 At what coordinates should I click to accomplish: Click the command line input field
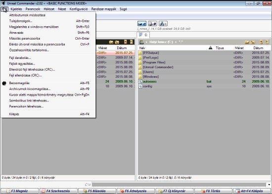click(x=179, y=185)
